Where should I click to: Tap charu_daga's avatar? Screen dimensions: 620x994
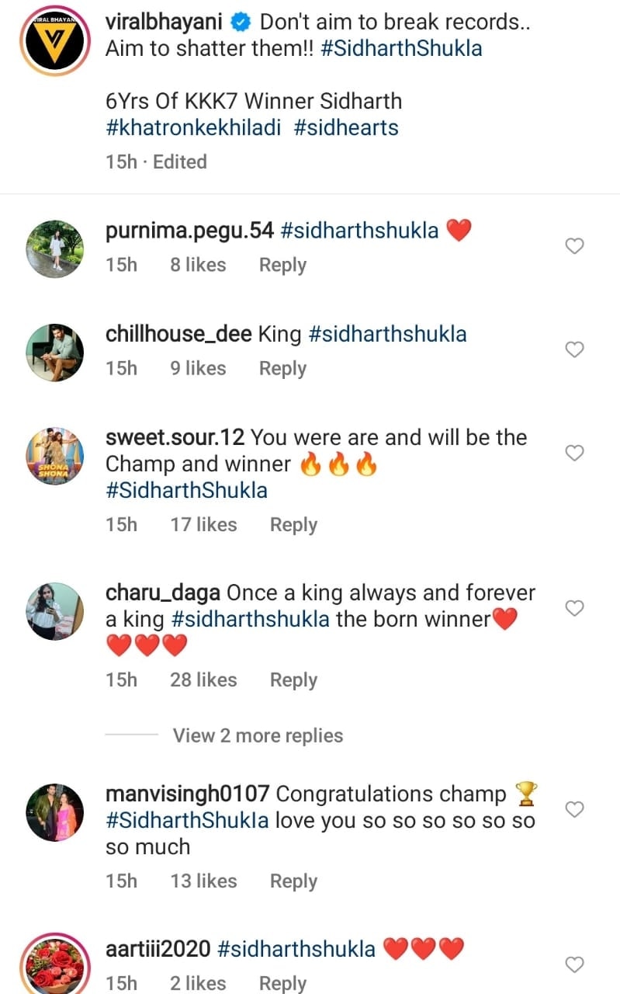click(54, 610)
